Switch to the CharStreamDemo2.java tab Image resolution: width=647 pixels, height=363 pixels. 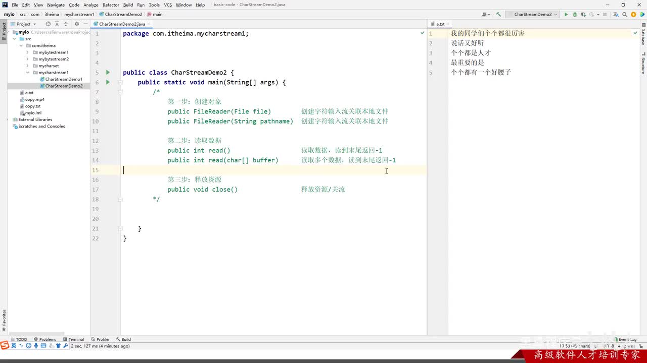122,24
